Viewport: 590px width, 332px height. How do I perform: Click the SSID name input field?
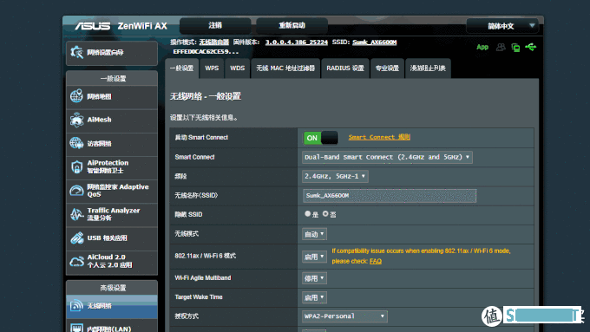tap(390, 196)
